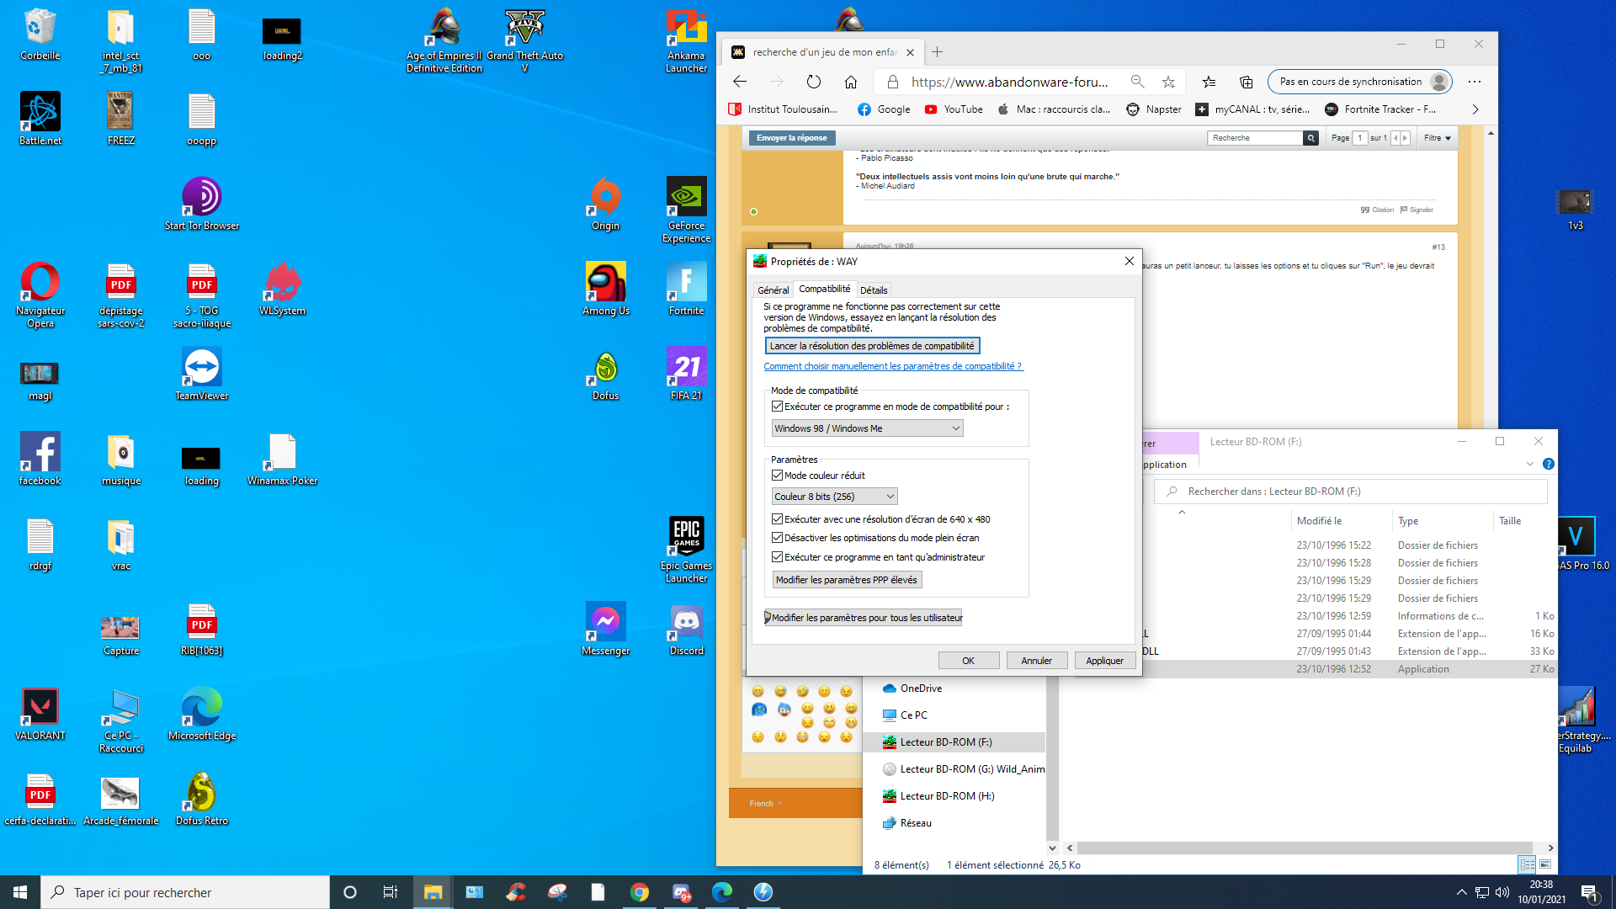Open the browser Collections icon
1616x909 pixels.
coord(1247,82)
